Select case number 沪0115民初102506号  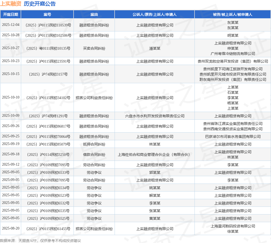point(48,36)
